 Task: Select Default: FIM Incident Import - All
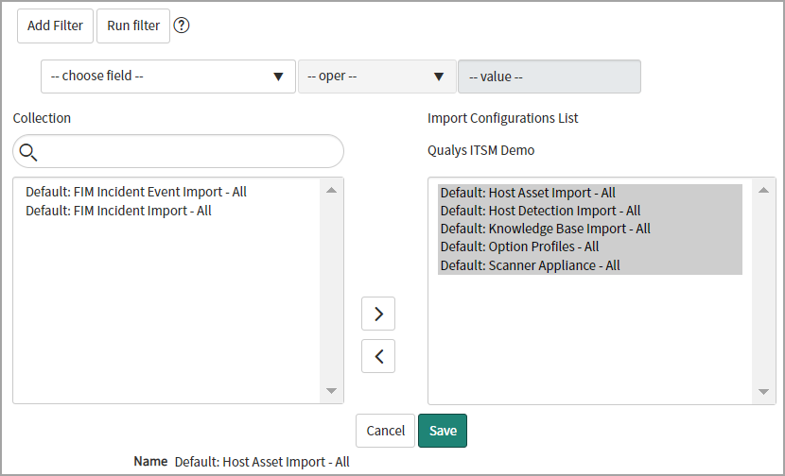[118, 211]
